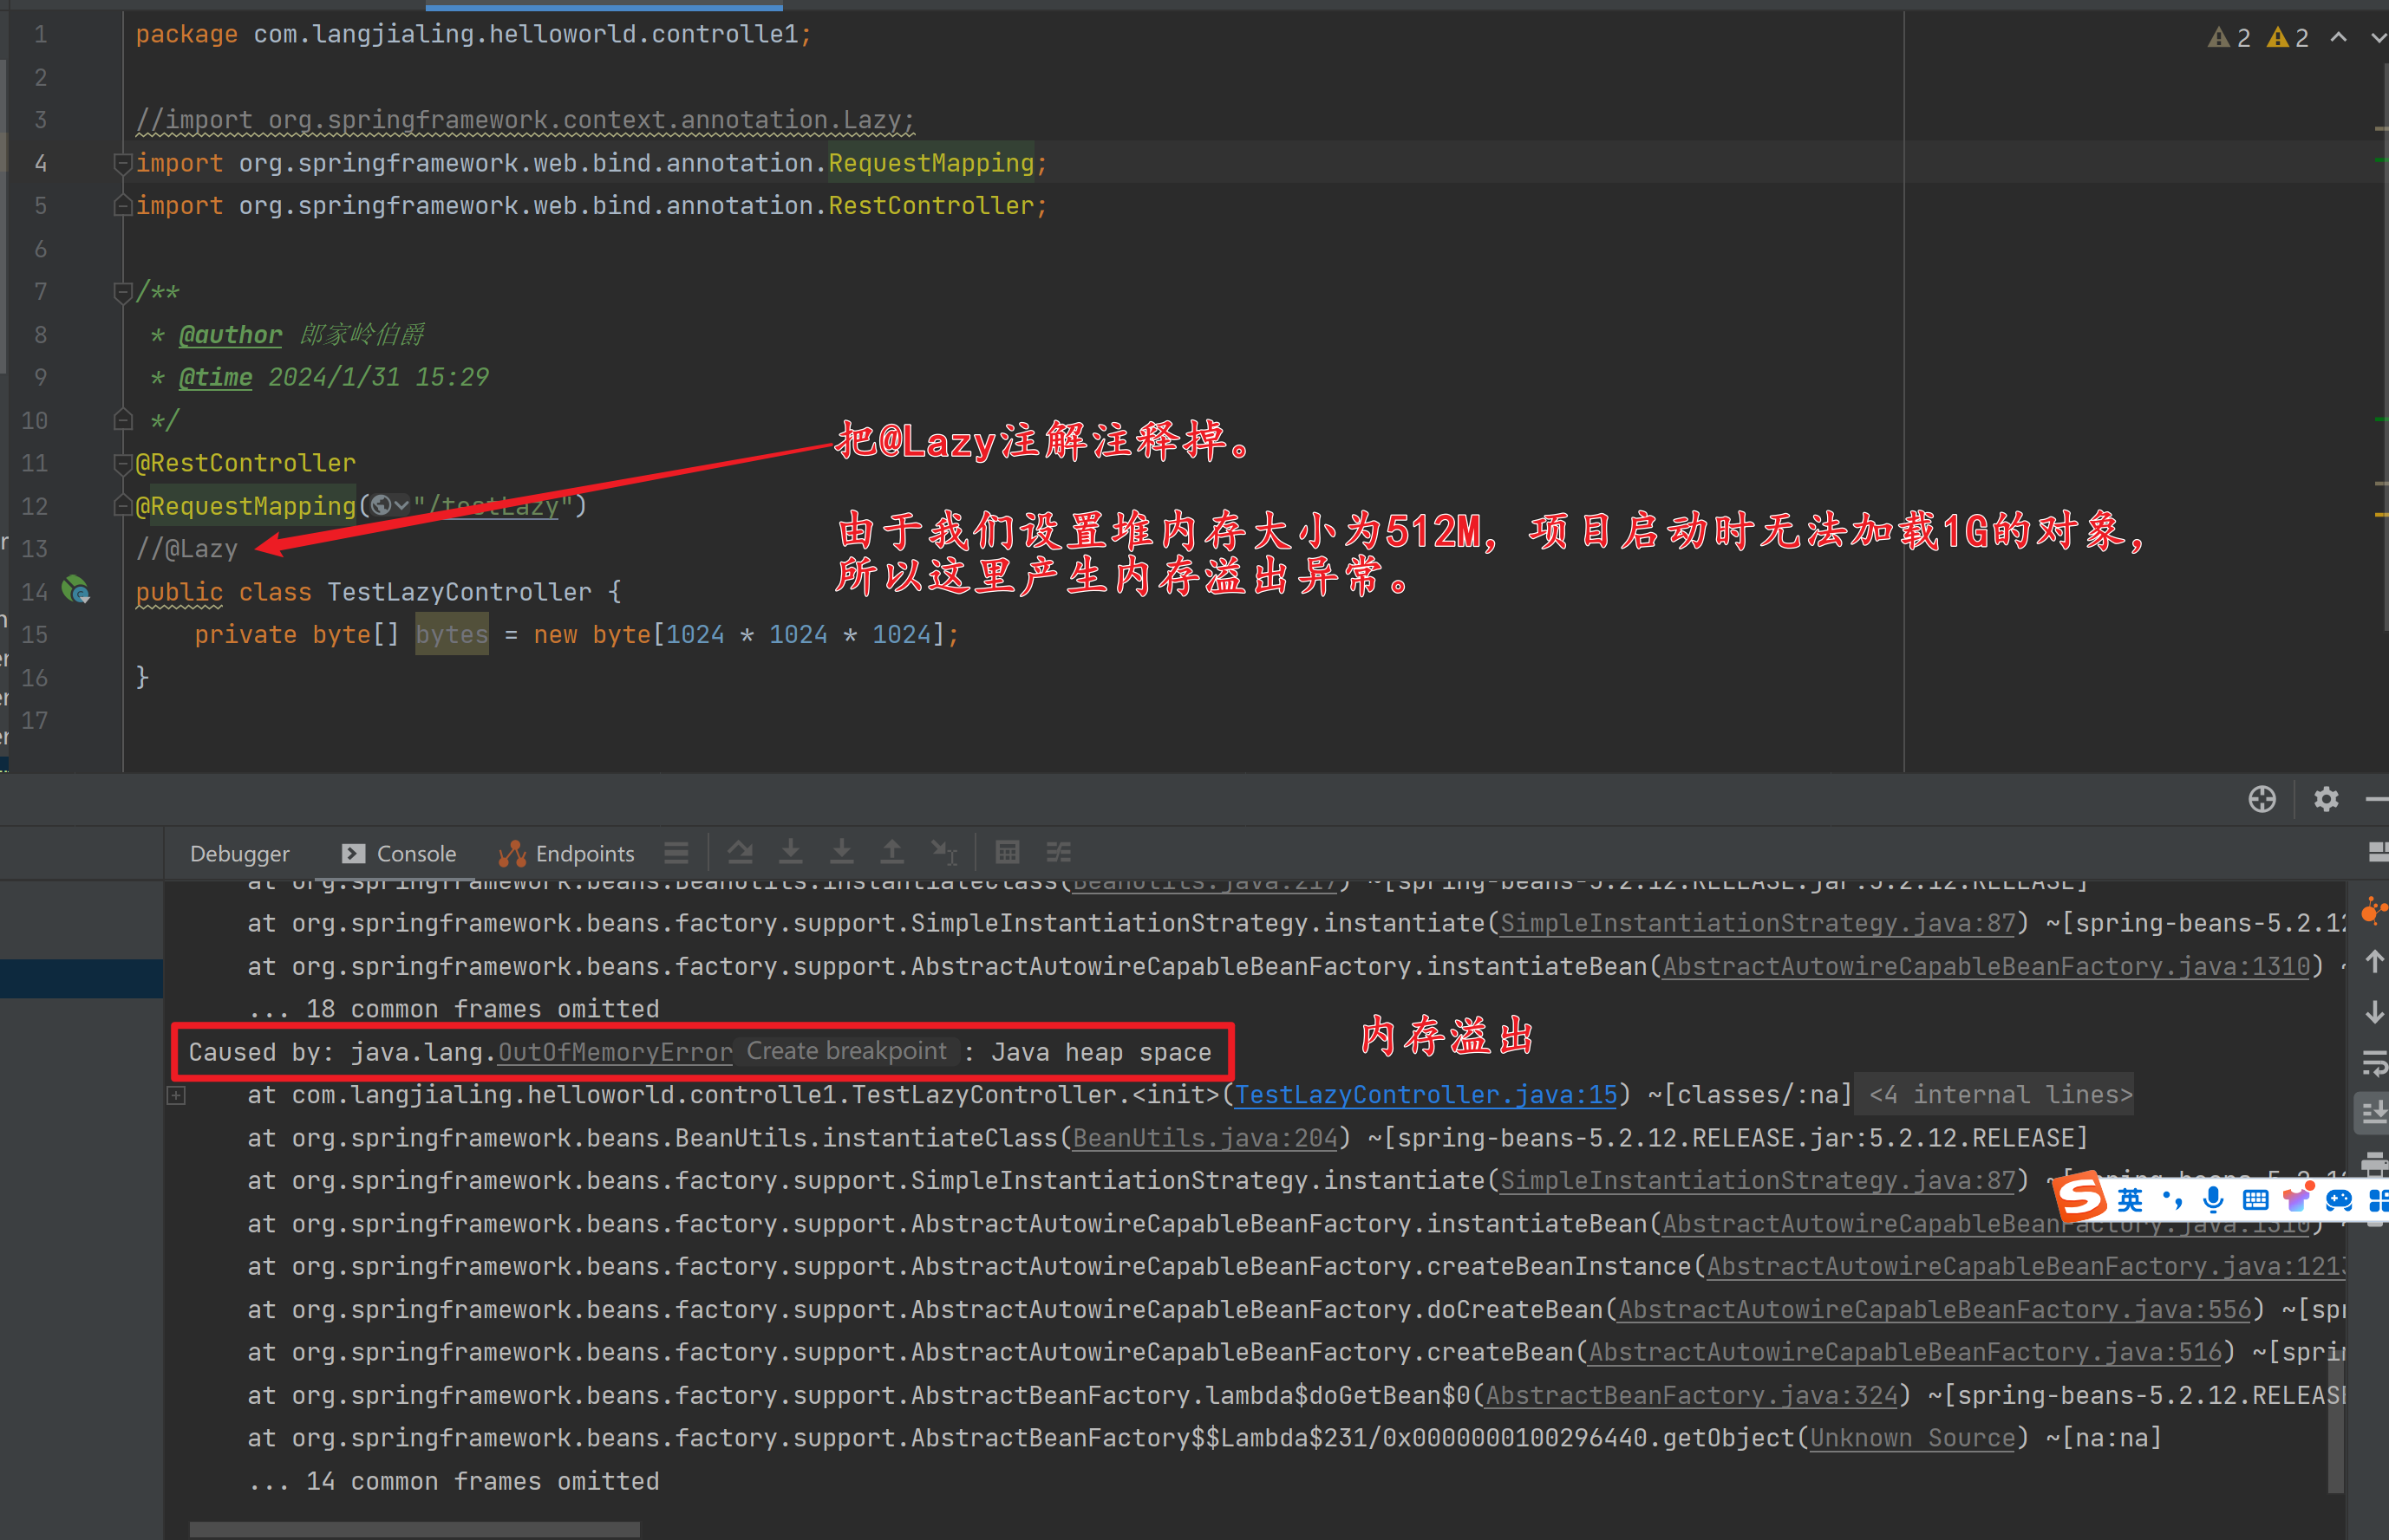Click the Restore Layout icon in debug panel
The image size is (2389, 1540).
point(2378,852)
